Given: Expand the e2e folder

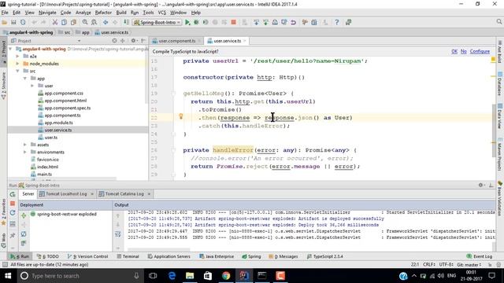Looking at the screenshot, I should [17, 57].
